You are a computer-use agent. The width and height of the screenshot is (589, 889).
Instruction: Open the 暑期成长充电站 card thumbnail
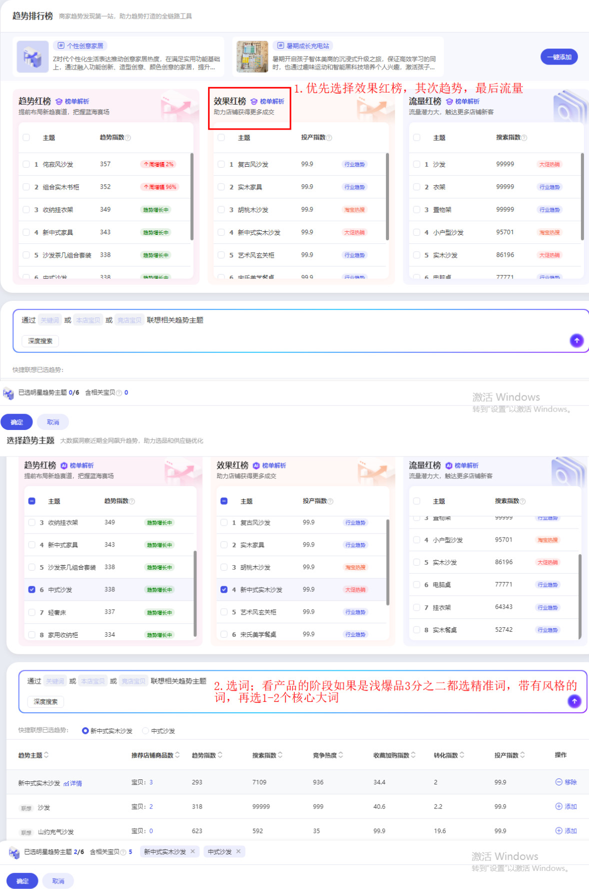click(x=252, y=57)
